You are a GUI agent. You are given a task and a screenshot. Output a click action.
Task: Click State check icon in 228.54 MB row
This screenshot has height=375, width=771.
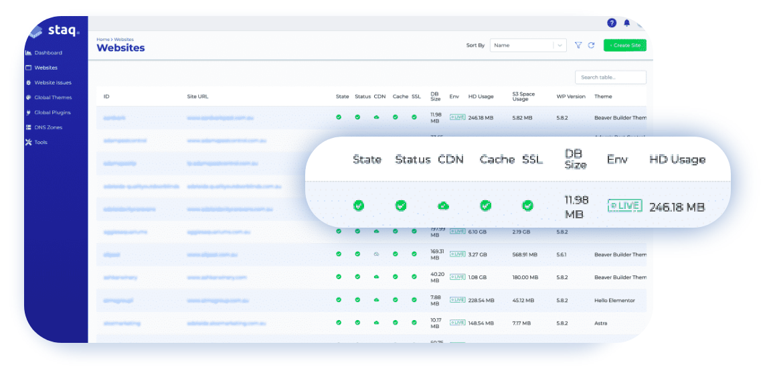(x=339, y=300)
